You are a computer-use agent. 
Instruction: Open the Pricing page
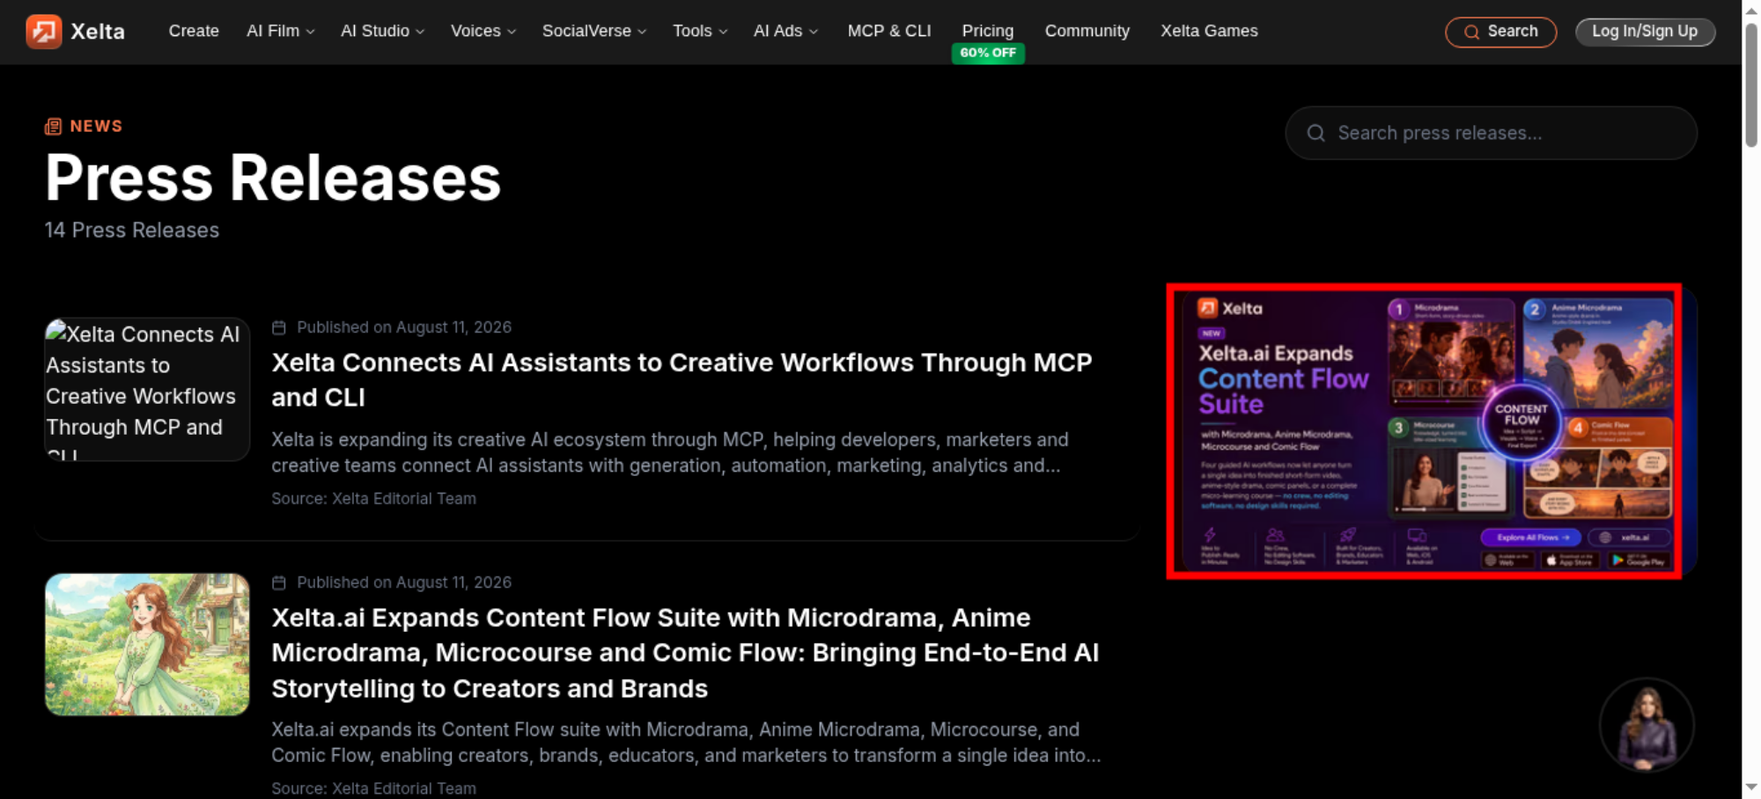point(988,31)
